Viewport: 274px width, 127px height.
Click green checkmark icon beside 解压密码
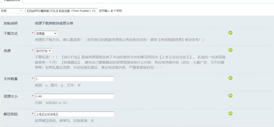click(x=231, y=113)
